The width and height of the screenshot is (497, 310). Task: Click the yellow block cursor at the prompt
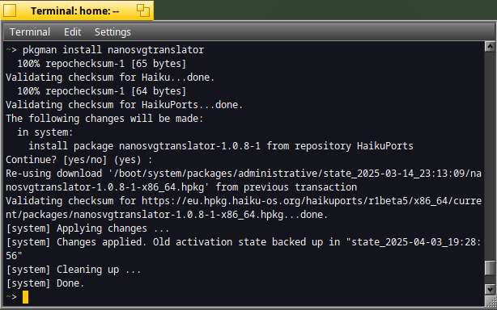[25, 297]
